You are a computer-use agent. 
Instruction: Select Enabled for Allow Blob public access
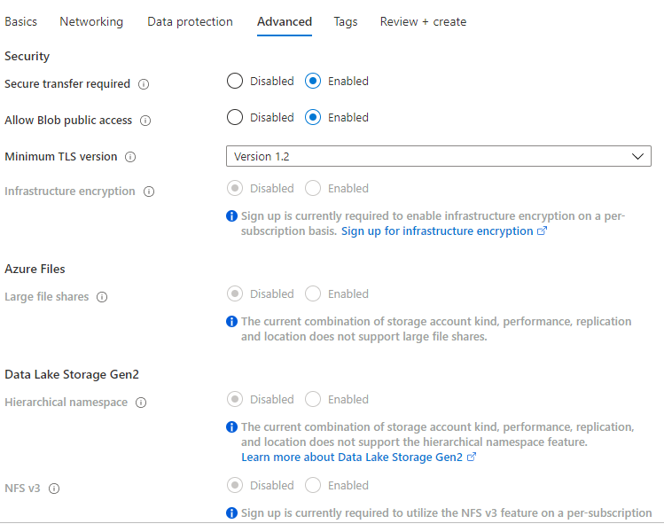pos(313,117)
